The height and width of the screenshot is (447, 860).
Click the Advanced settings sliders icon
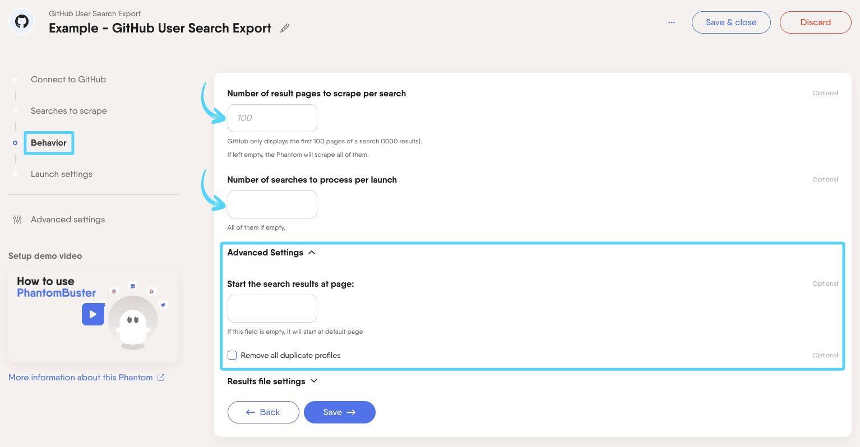17,220
